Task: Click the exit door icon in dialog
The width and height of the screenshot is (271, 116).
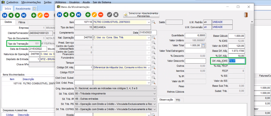Action: (x=246, y=15)
